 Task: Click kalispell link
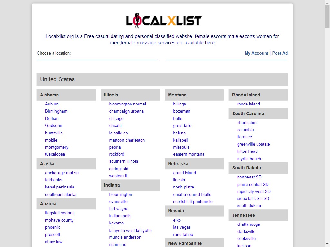[x=180, y=140]
